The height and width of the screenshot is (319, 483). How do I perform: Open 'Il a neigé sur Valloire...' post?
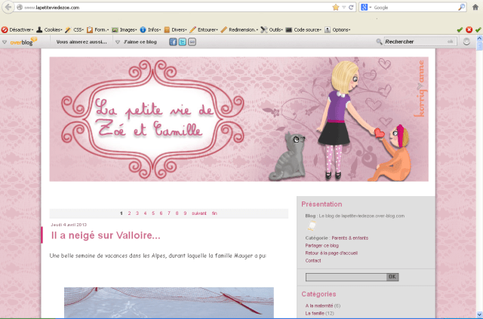click(106, 236)
